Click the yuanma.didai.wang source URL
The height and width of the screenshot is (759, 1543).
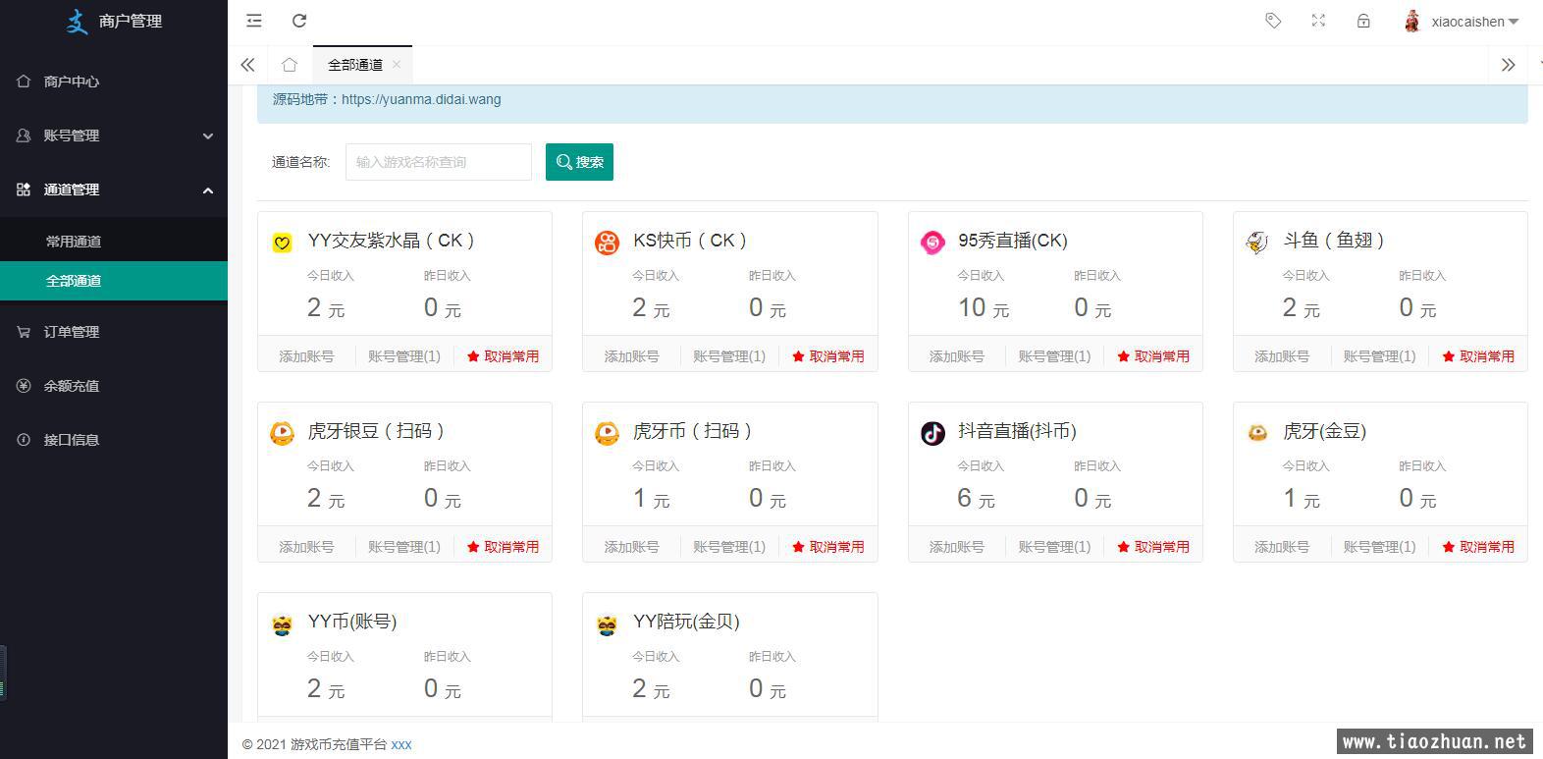421,99
